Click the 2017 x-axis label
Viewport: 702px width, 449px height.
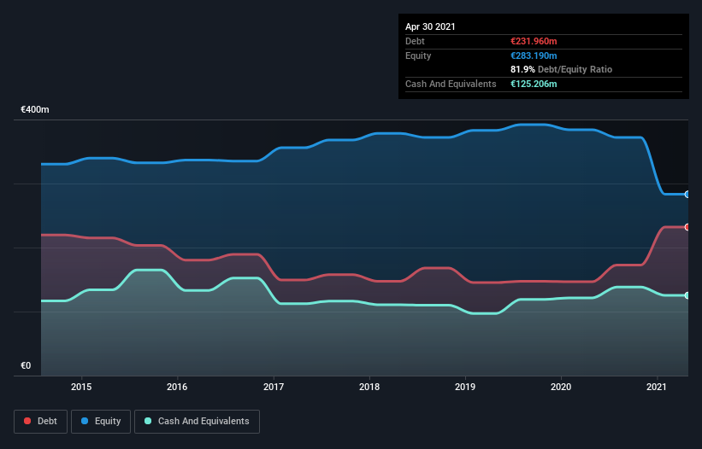coord(273,387)
